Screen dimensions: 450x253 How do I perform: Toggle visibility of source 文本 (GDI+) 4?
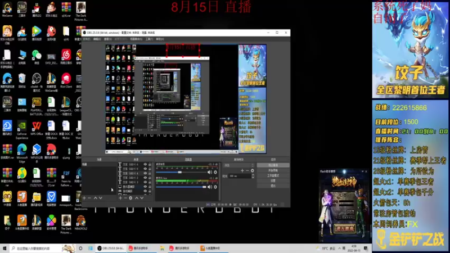pyautogui.click(x=145, y=173)
